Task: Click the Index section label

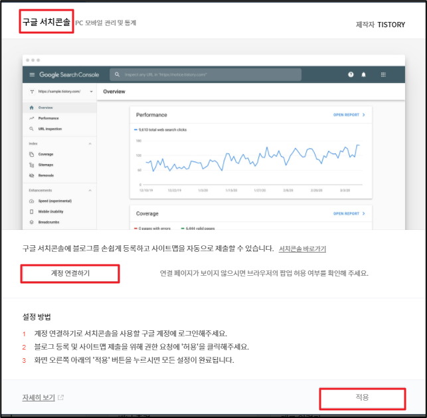Action: click(33, 144)
